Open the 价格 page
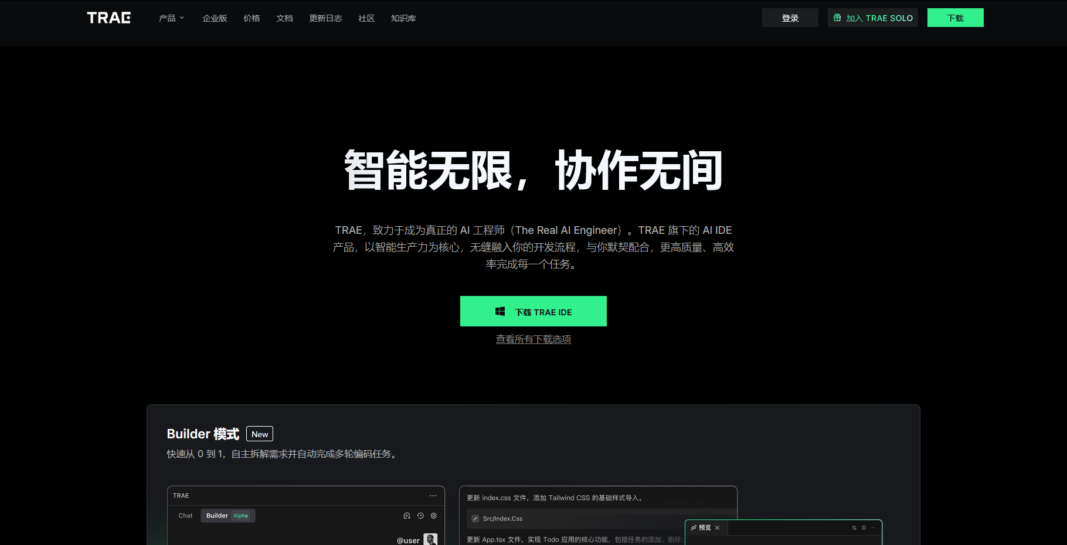 252,18
